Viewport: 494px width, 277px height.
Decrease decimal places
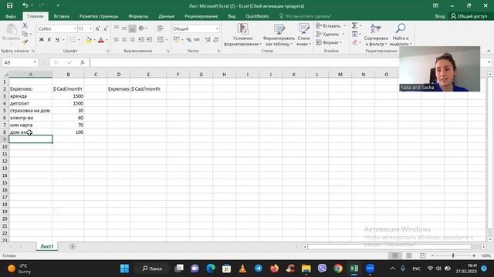pos(216,40)
